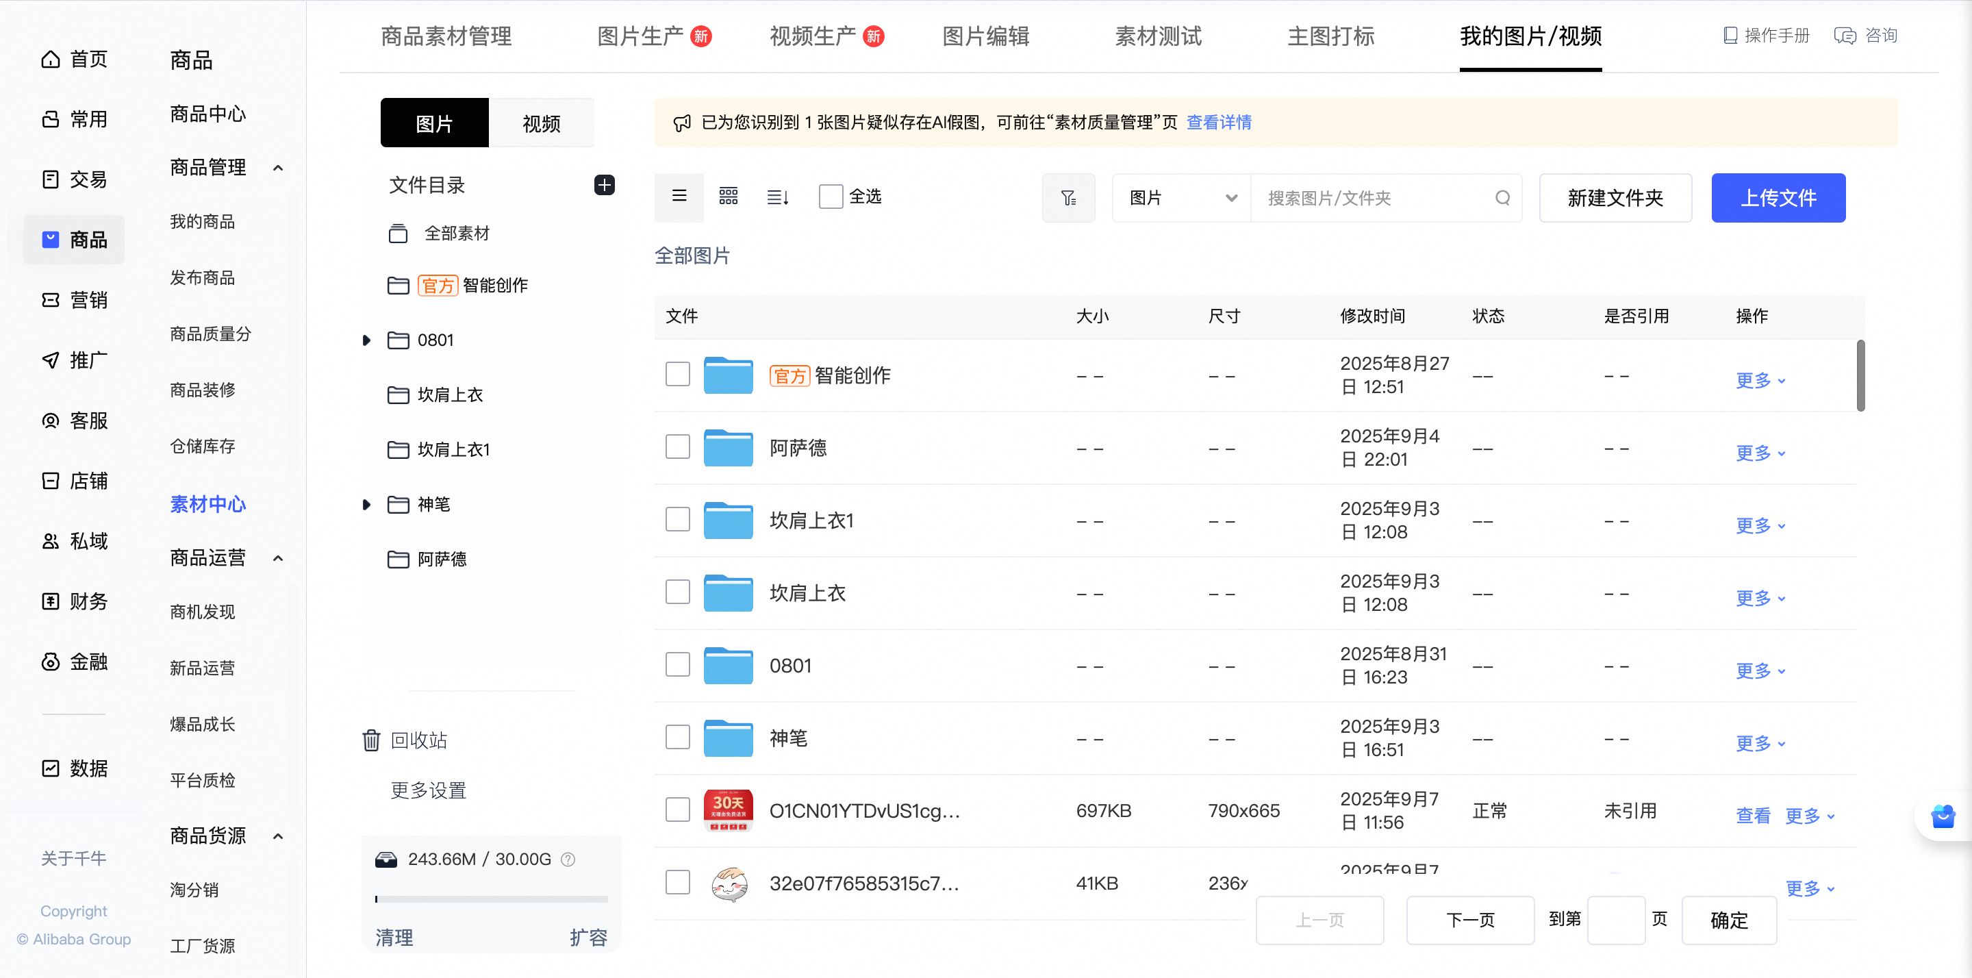This screenshot has height=978, width=1972.
Task: Open the 交易 sidebar icon
Action: (x=51, y=179)
